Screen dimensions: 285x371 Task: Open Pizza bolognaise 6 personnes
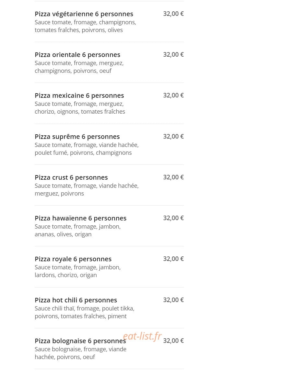point(80,341)
